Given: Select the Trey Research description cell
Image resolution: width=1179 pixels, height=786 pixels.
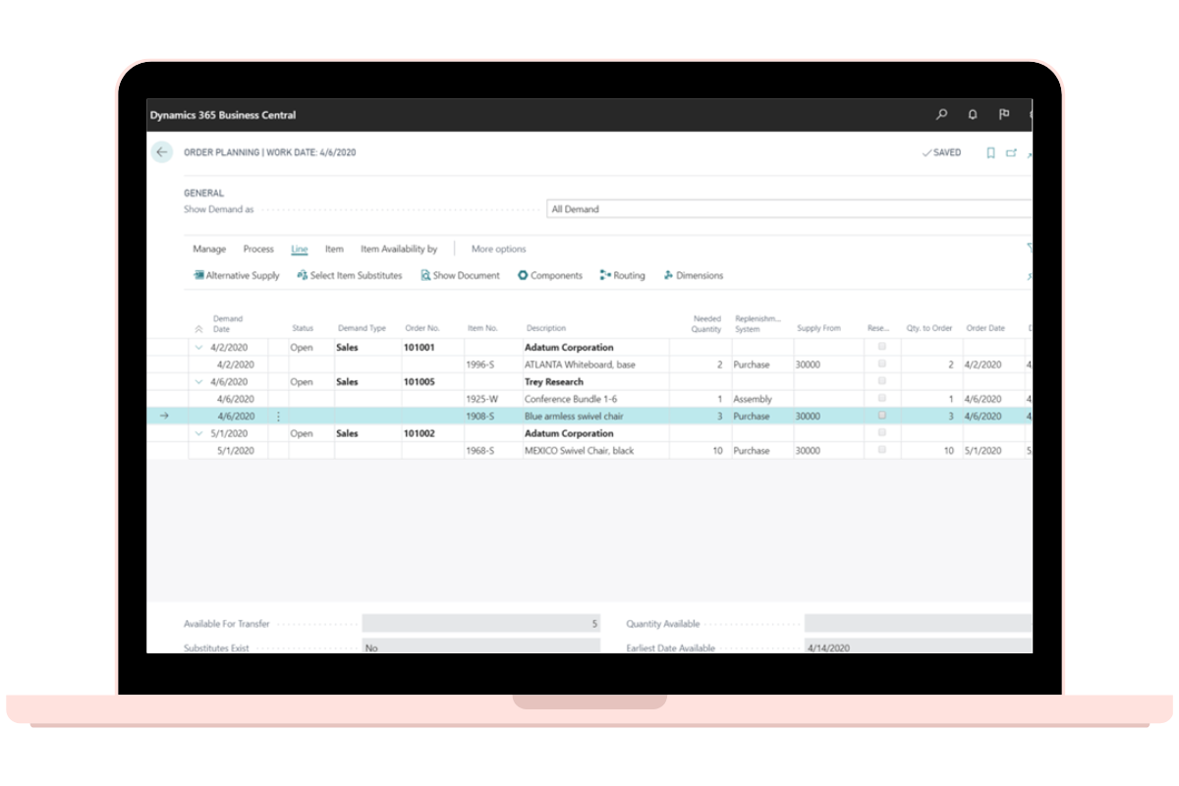Looking at the screenshot, I should pyautogui.click(x=596, y=382).
